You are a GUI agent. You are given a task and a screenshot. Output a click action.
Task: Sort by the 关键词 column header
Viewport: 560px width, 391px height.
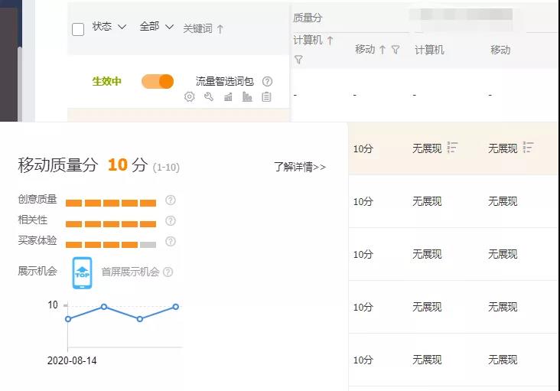pos(203,29)
